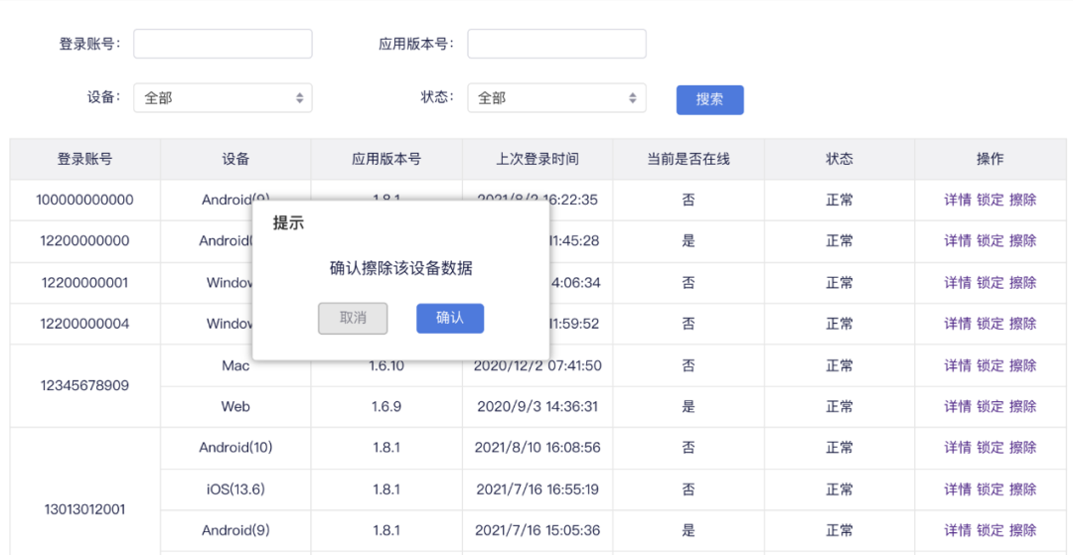The image size is (1073, 555).
Task: Click the 当前是否在线 column header
Action: tap(689, 159)
